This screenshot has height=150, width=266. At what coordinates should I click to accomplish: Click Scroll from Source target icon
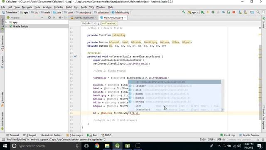(49, 17)
